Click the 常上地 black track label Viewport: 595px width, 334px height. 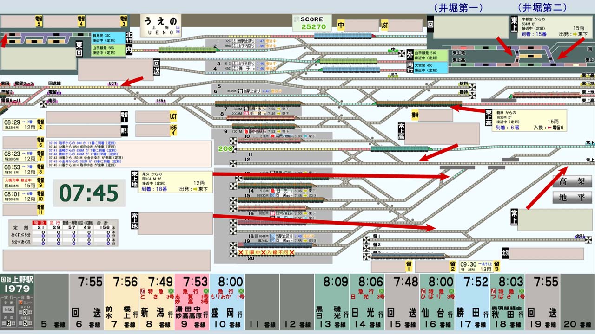click(x=135, y=221)
